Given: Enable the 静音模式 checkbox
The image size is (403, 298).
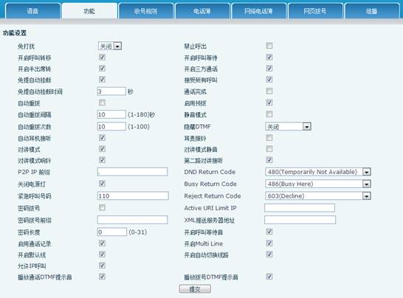Looking at the screenshot, I should click(269, 114).
